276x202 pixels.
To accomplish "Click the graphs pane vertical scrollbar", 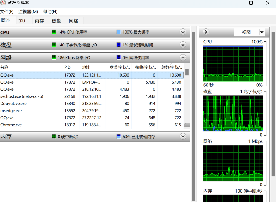I will pyautogui.click(x=273, y=104).
